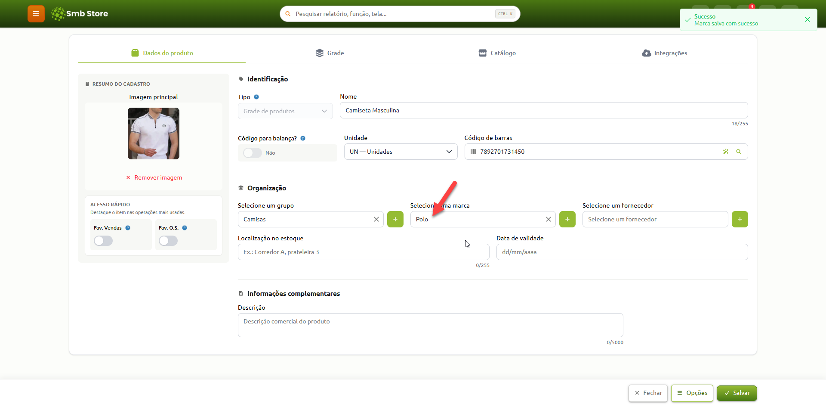This screenshot has width=826, height=407.
Task: Click the Nome field Camiseta Masculina
Action: 544,110
